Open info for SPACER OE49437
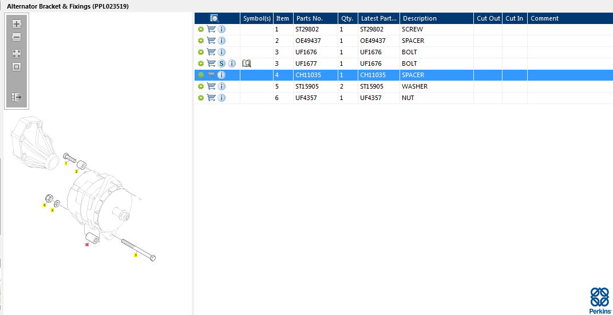Screen dimensions: 613x315 tap(222, 41)
